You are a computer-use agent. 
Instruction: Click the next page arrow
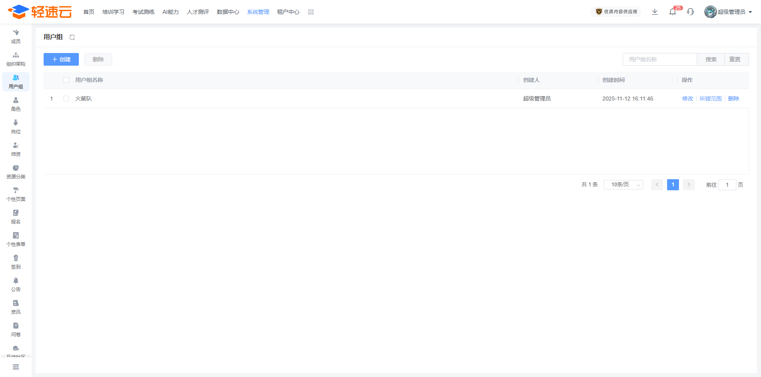689,185
